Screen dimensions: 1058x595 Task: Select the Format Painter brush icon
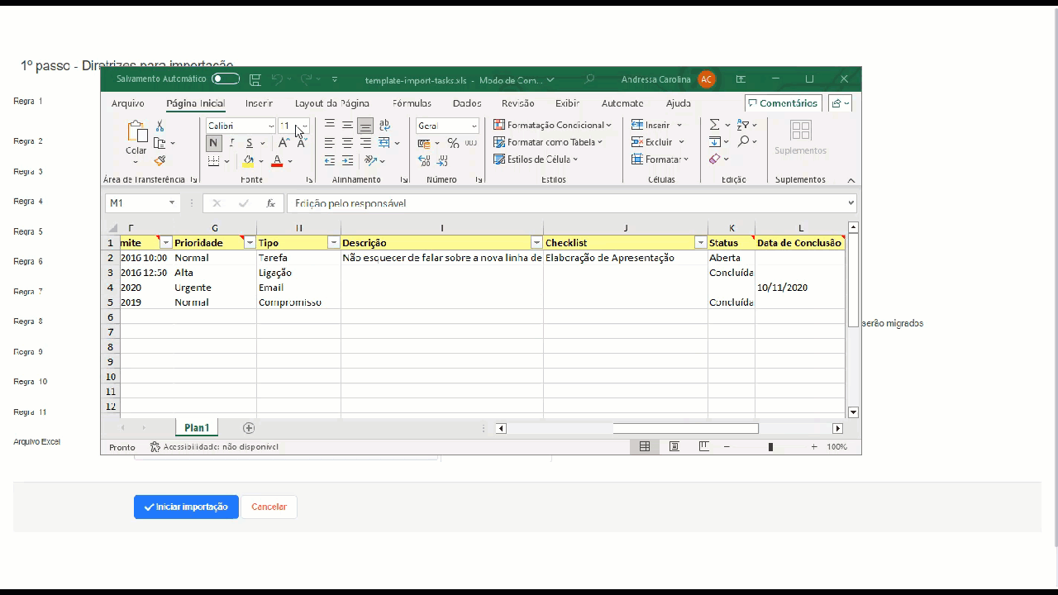[x=160, y=160]
